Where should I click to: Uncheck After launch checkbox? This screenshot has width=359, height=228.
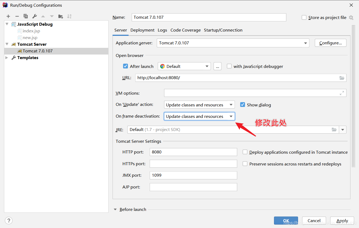tap(125, 66)
